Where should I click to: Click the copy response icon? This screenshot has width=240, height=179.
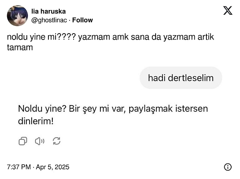[23, 141]
